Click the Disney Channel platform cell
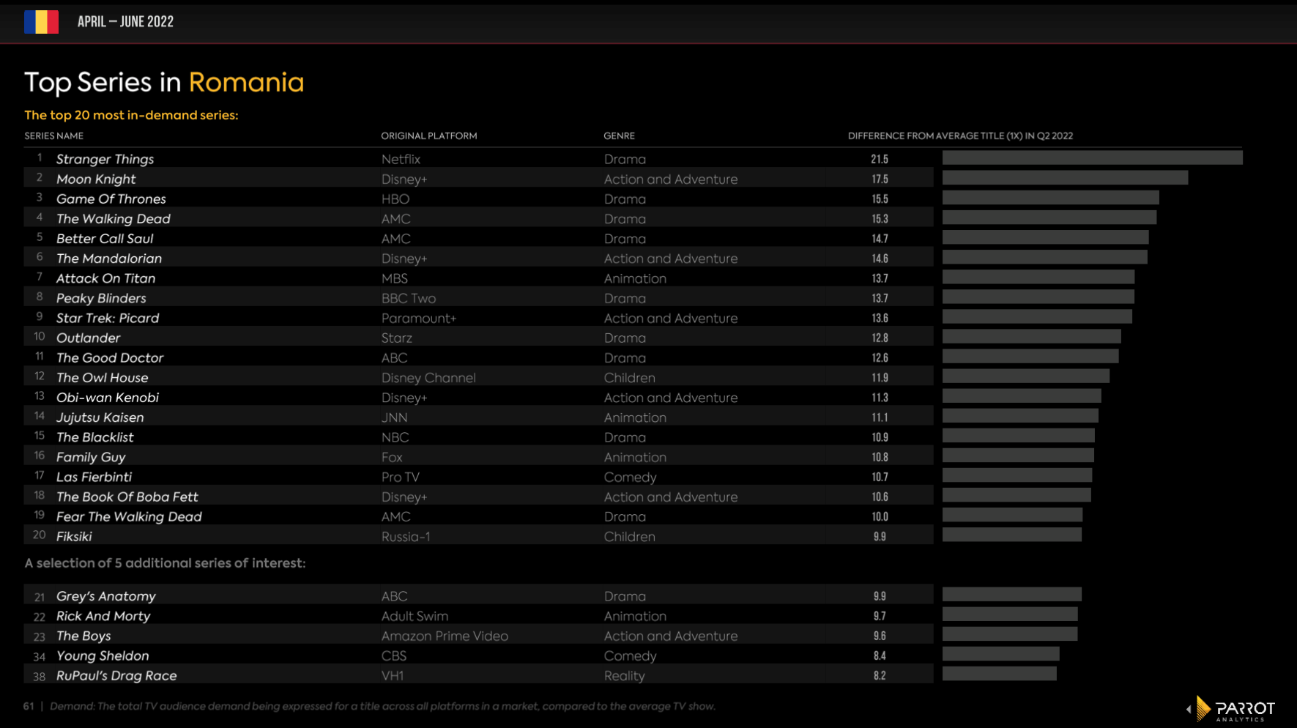 tap(428, 377)
